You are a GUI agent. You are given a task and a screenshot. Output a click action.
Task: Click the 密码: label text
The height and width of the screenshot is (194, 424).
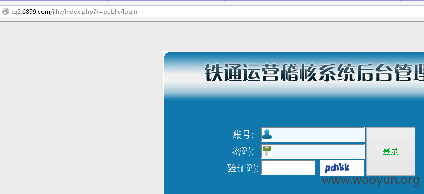(243, 151)
